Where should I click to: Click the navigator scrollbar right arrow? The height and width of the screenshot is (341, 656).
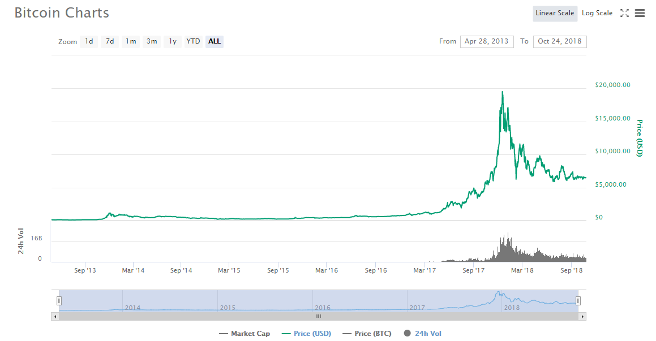(x=582, y=317)
